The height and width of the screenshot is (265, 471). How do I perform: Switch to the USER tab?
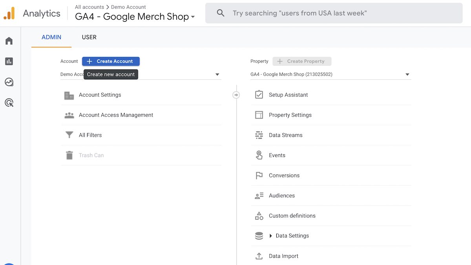(89, 37)
